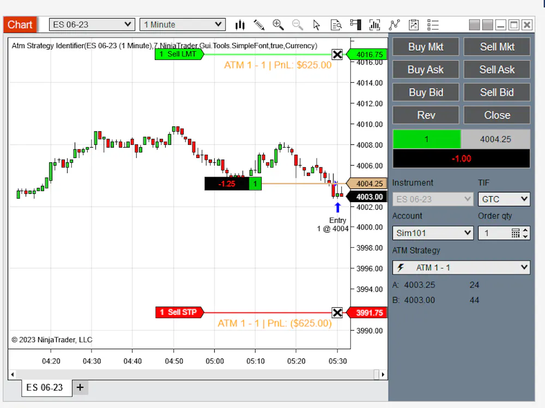The image size is (545, 408).
Task: Click second gray window link square
Action: click(x=488, y=25)
